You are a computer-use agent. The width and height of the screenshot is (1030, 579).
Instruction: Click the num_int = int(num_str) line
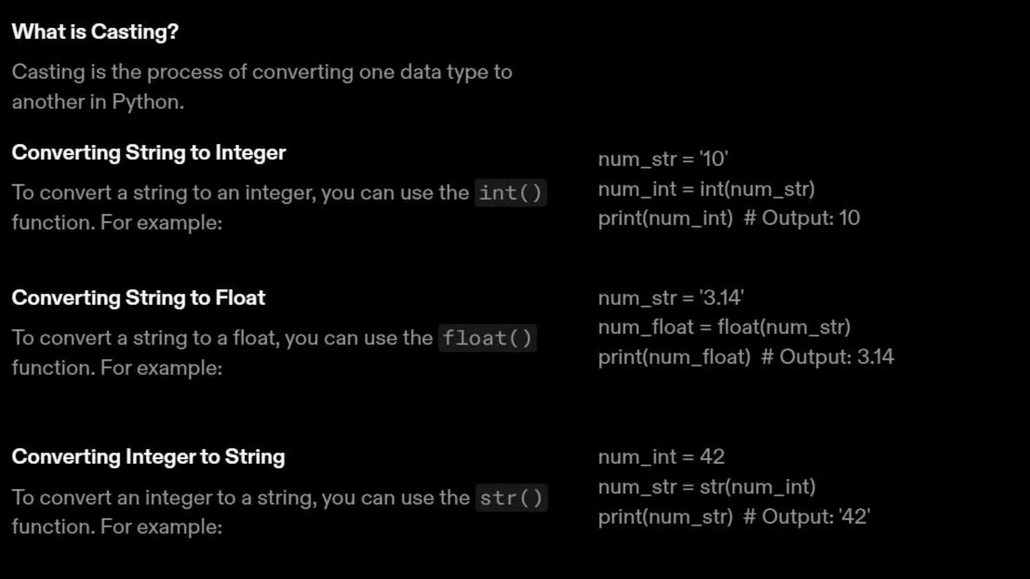[x=706, y=189]
